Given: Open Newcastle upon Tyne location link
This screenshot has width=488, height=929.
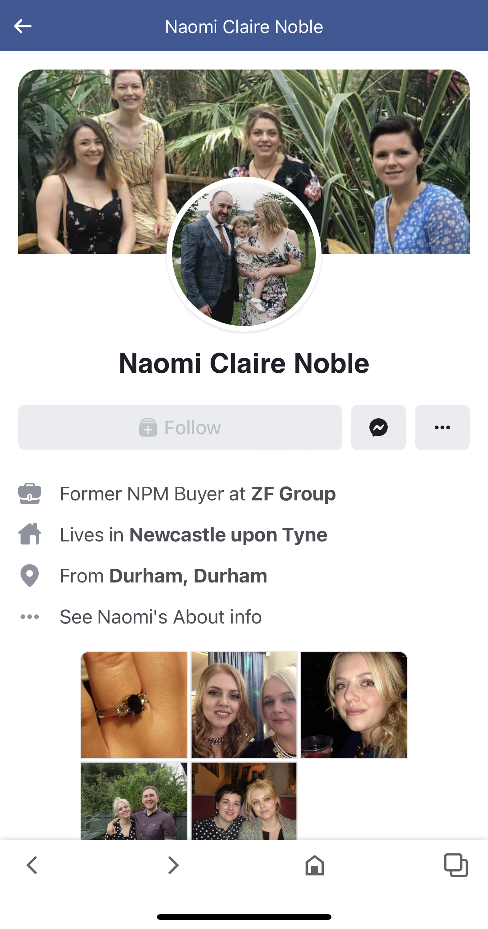Looking at the screenshot, I should [x=228, y=535].
